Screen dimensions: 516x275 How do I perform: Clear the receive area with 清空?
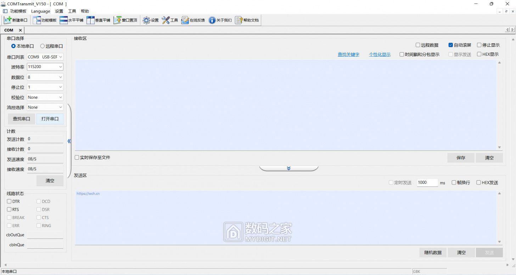point(489,158)
